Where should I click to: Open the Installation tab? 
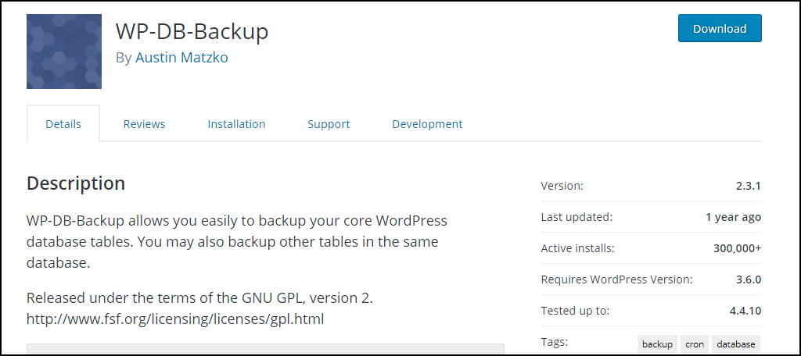click(236, 124)
